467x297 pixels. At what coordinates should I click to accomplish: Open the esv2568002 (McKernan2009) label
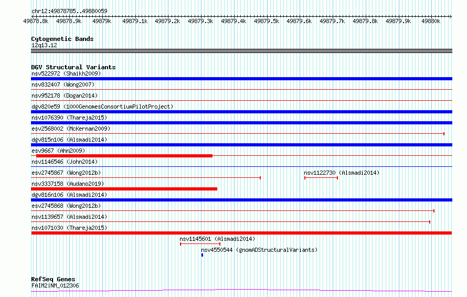coord(71,129)
